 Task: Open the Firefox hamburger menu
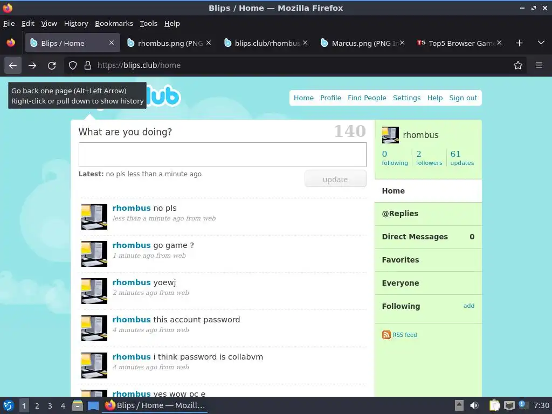tap(539, 65)
